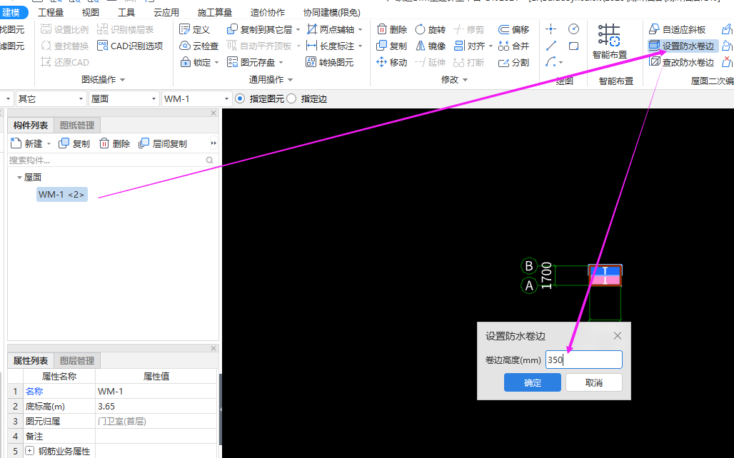The width and height of the screenshot is (734, 458).
Task: Select the point draw tool
Action: coord(551,29)
